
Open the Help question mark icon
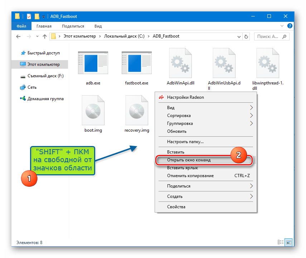(290, 26)
